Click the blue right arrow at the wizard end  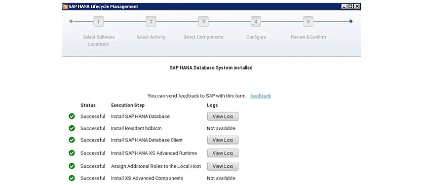click(351, 21)
